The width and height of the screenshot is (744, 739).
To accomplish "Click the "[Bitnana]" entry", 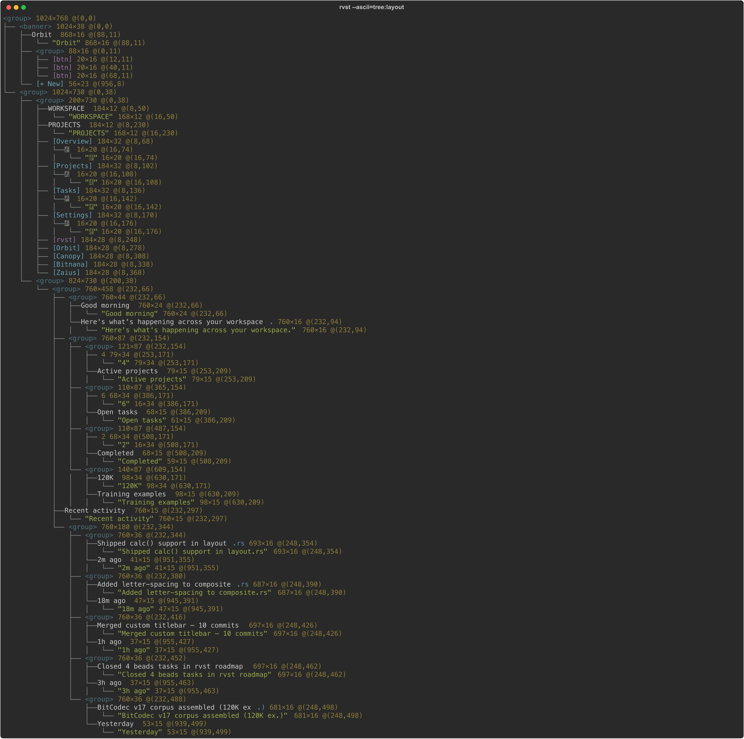I will click(x=71, y=265).
